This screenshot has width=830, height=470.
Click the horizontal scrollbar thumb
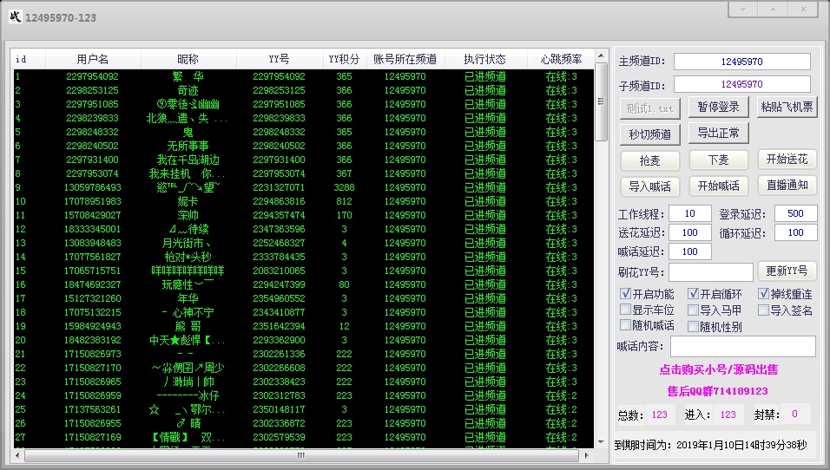point(300,454)
